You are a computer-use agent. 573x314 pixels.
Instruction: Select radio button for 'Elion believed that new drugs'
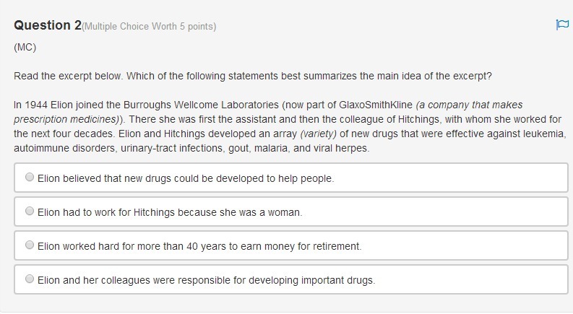pos(30,177)
